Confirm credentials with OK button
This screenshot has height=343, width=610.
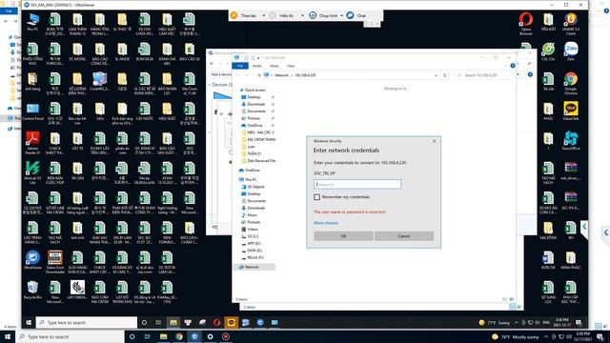point(343,236)
